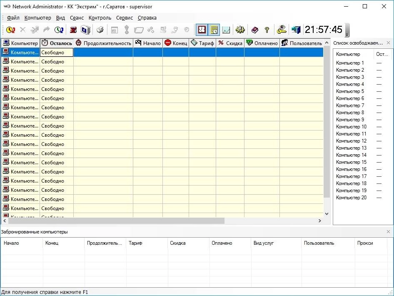
Task: Open the Справка menu
Action: tap(147, 18)
